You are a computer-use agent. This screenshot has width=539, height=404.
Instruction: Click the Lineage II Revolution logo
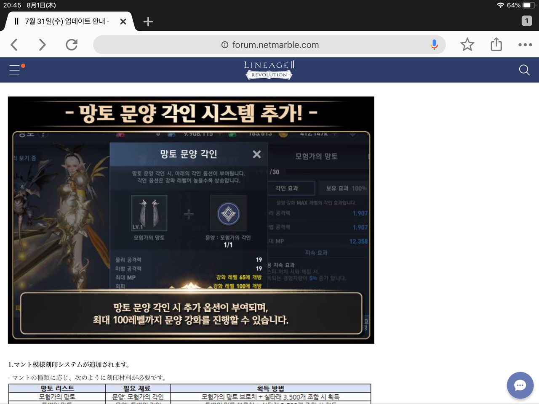coord(269,70)
